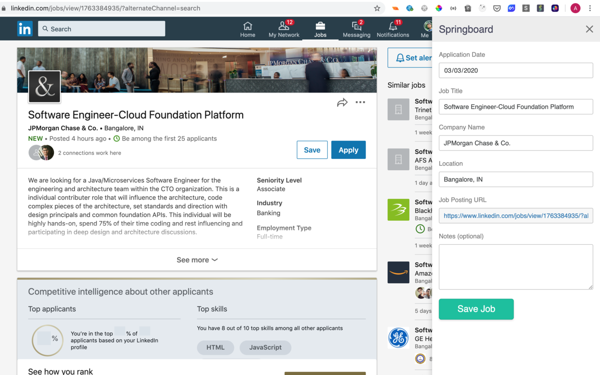Click the LinkedIn logo icon
600x375 pixels.
(x=25, y=29)
